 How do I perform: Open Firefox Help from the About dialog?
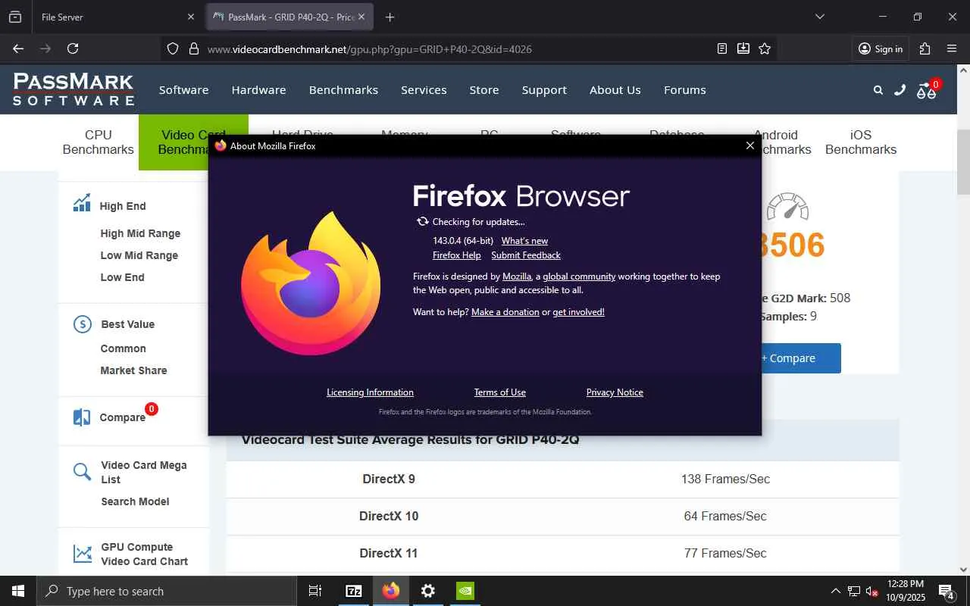(x=456, y=255)
